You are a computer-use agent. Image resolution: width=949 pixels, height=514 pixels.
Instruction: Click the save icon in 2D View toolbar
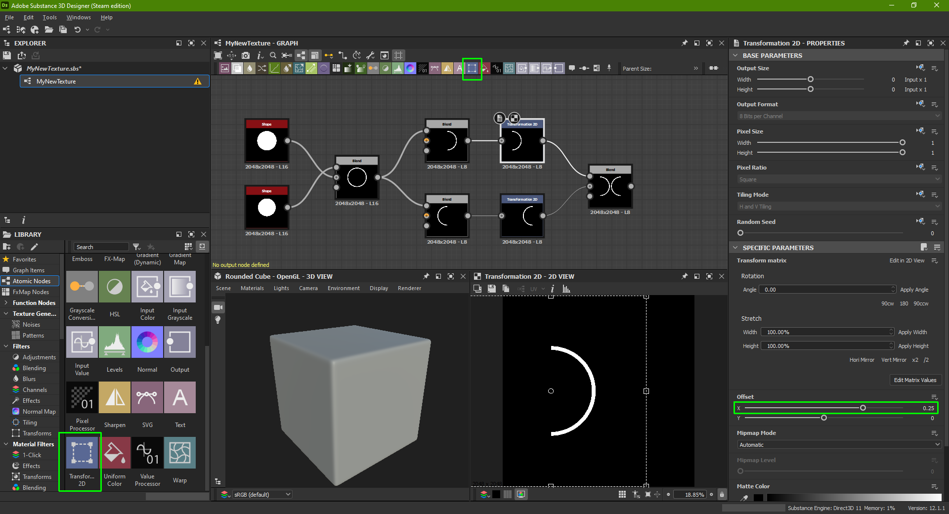tap(492, 289)
